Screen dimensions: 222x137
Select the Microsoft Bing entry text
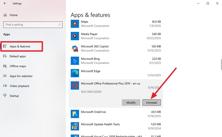tap(90, 59)
